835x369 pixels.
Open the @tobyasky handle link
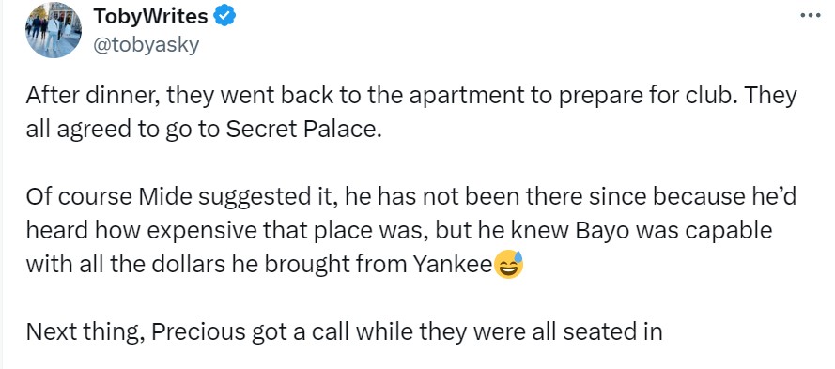click(x=146, y=45)
